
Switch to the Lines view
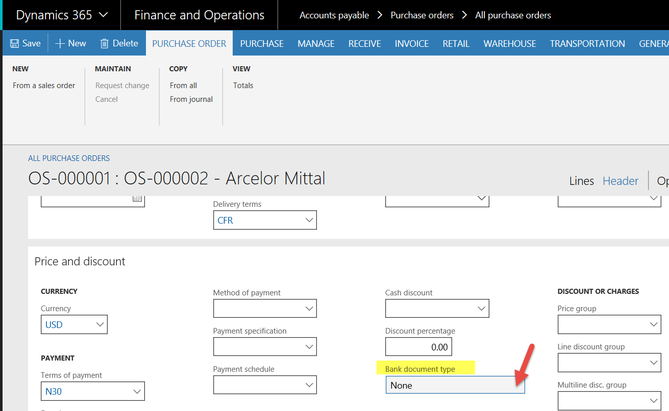pyautogui.click(x=581, y=181)
